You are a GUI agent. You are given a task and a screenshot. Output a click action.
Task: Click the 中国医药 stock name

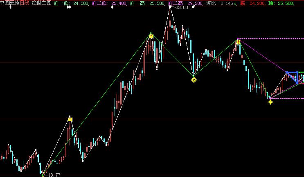(x=9, y=3)
